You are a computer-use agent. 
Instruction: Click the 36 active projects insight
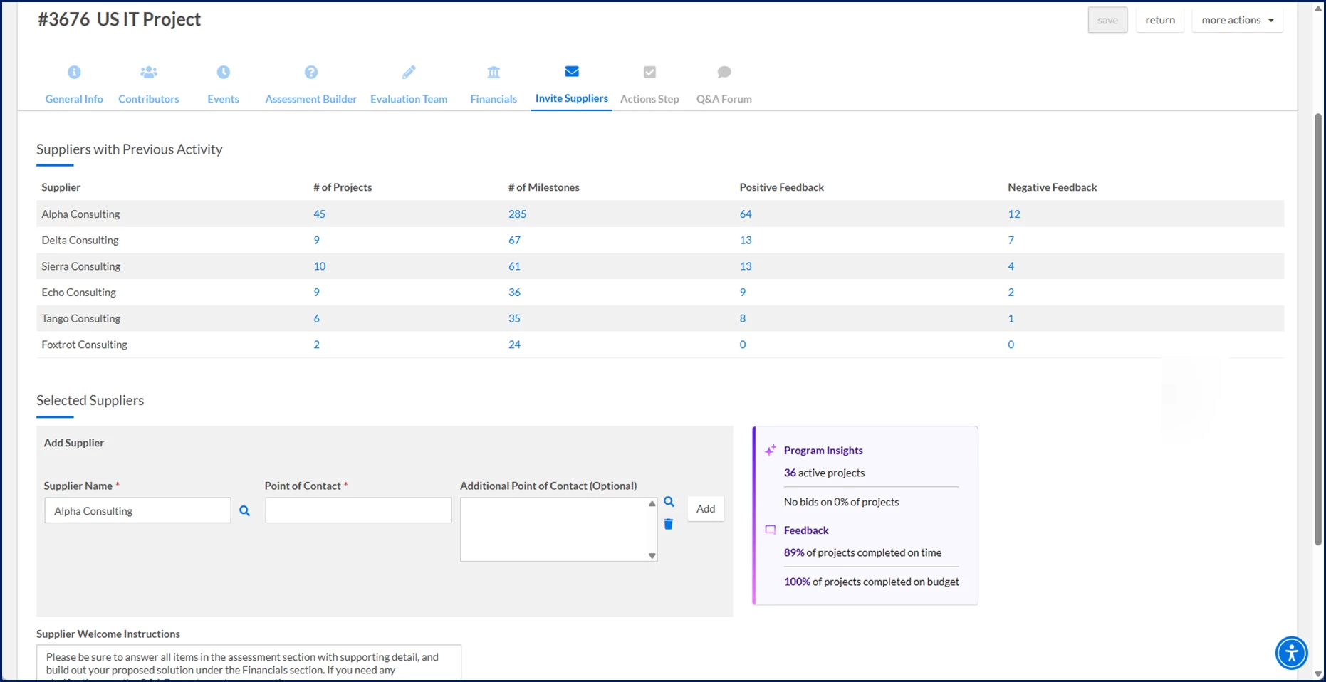(824, 473)
